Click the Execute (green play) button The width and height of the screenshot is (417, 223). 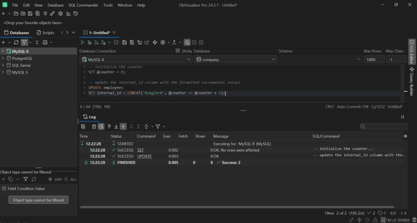coord(83,42)
